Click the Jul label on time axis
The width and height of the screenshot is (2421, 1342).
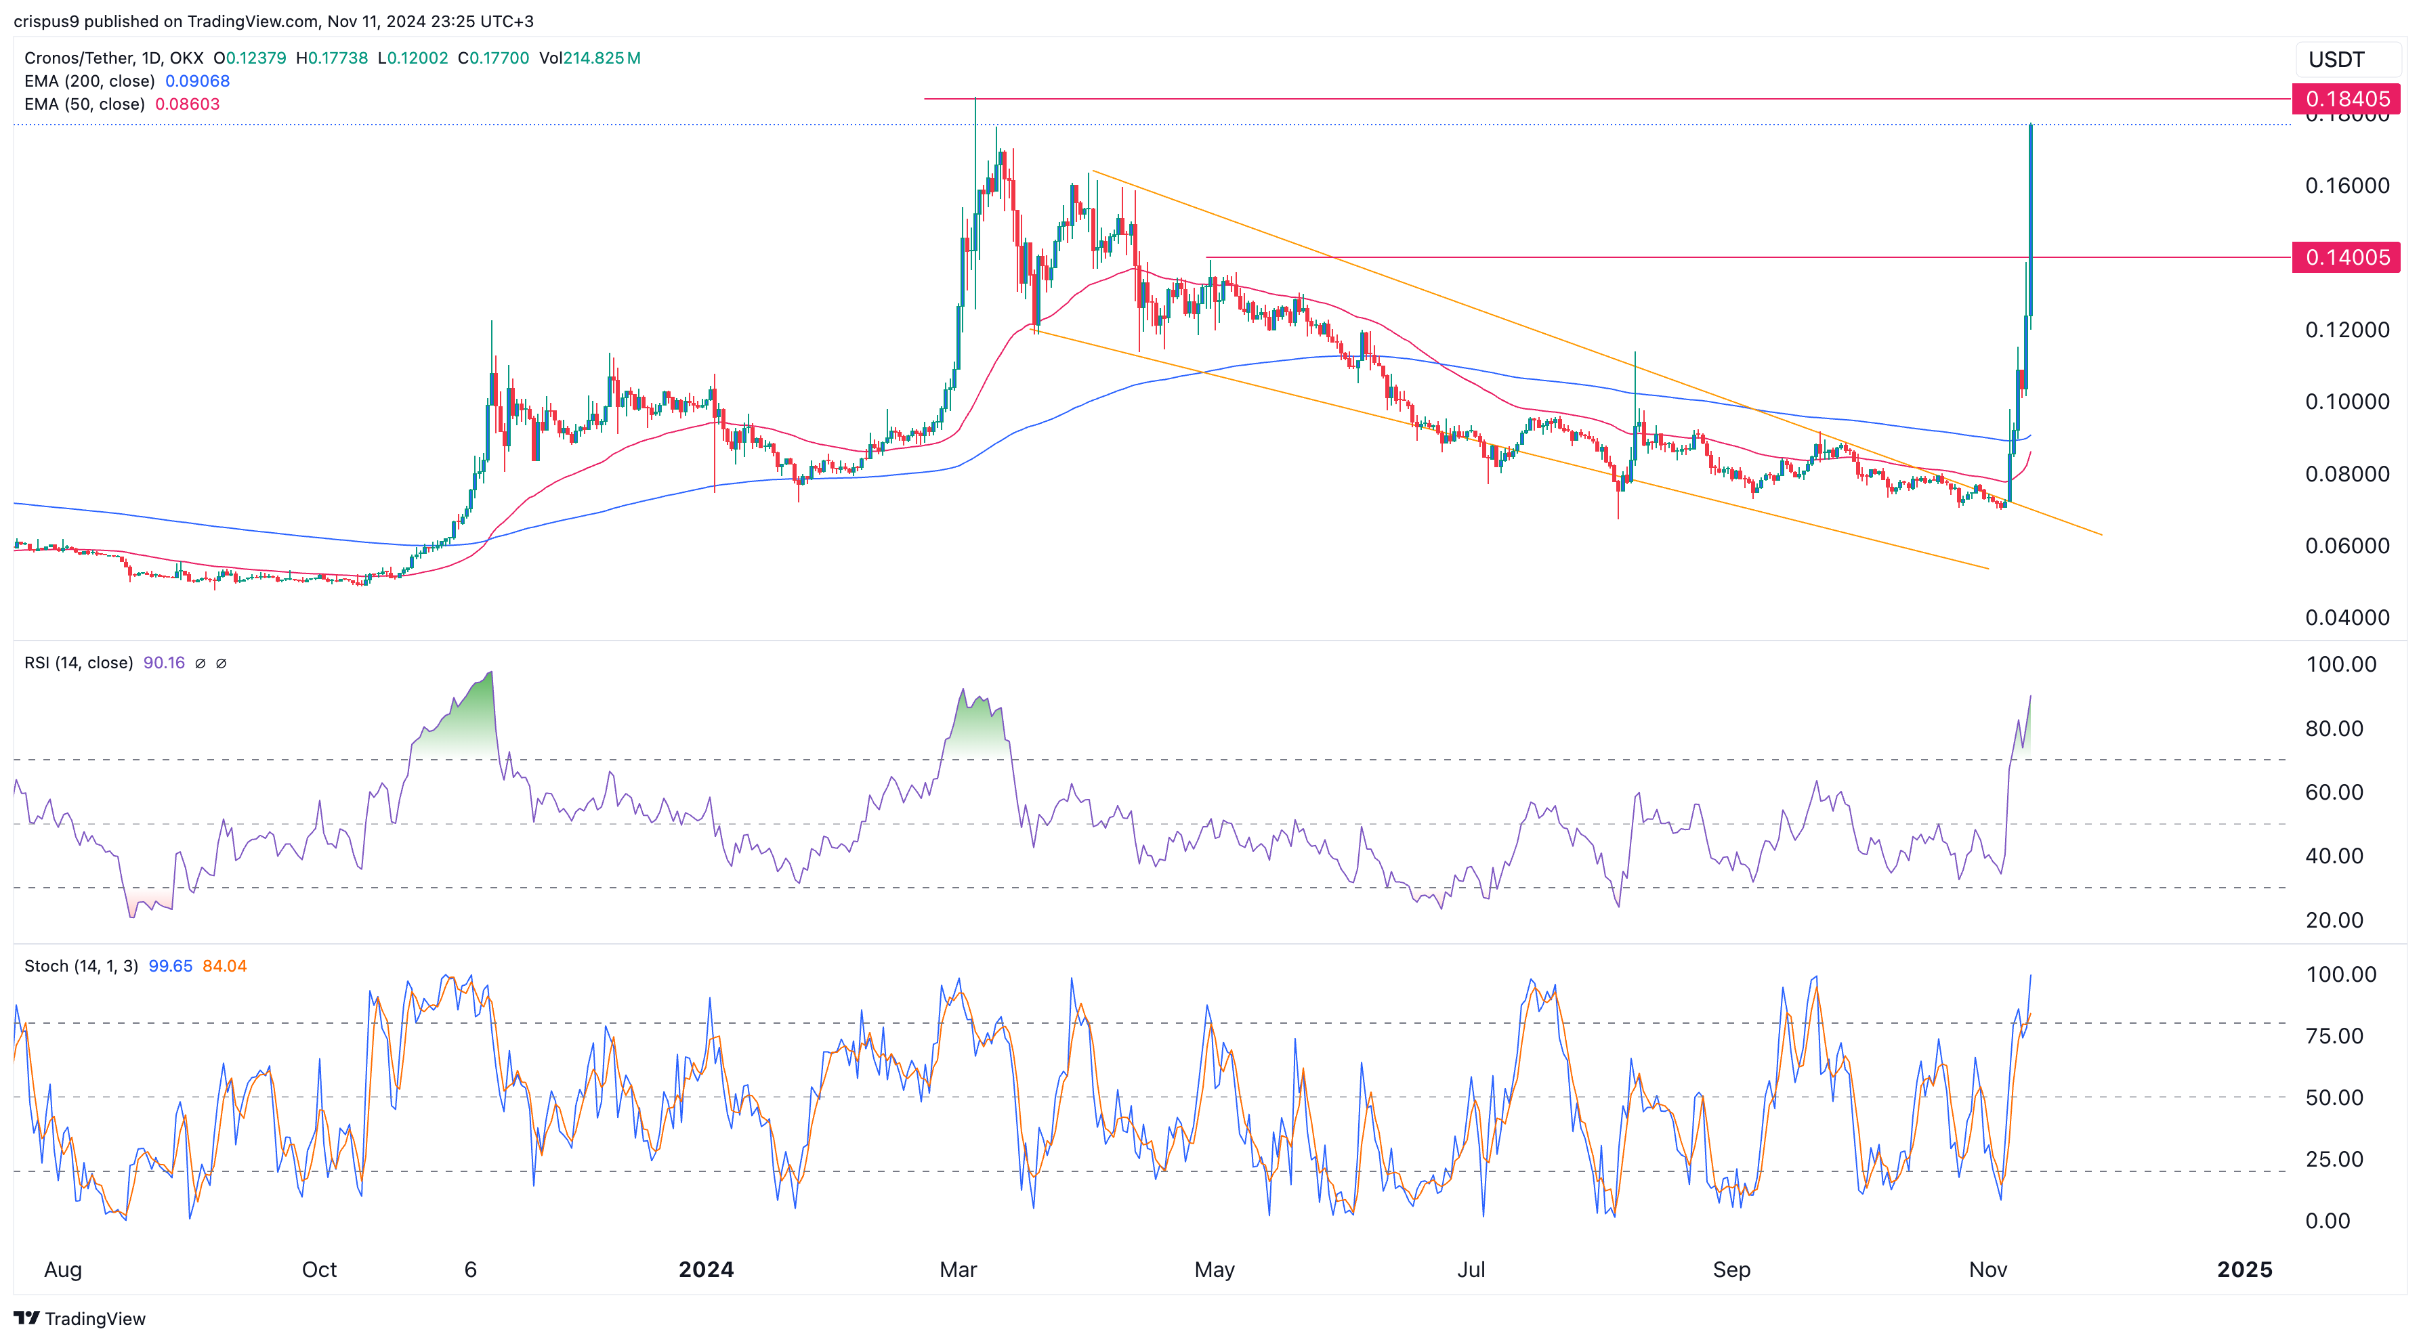point(1471,1270)
